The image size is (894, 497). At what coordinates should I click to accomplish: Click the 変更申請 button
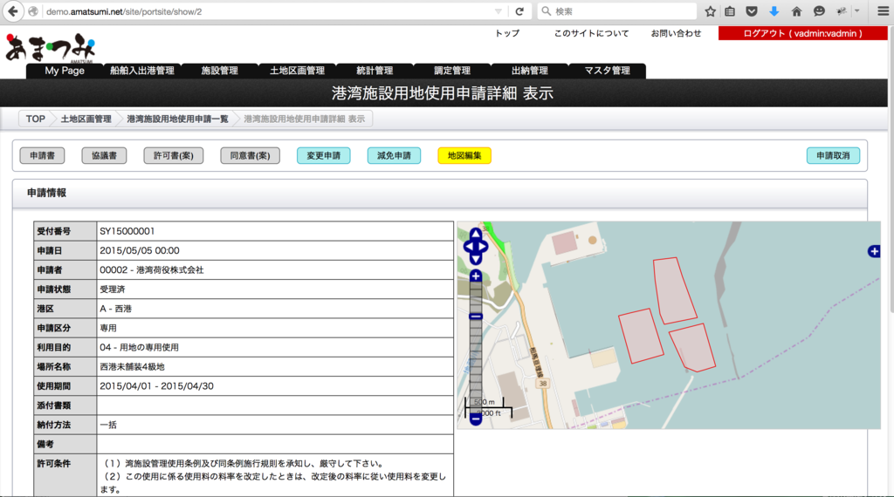click(x=323, y=155)
